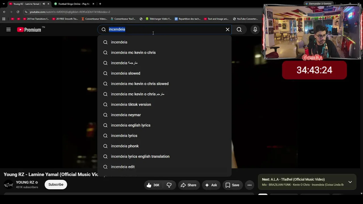Open the tab search dropdown arrow
Viewport: 363px width, 204px height.
coord(4,4)
